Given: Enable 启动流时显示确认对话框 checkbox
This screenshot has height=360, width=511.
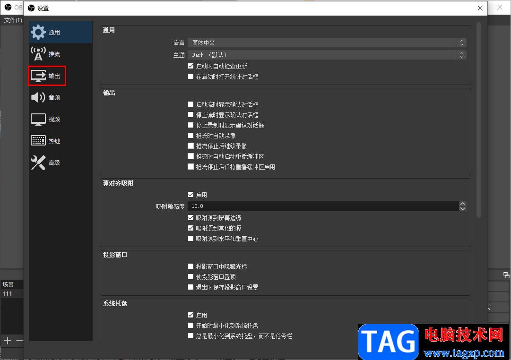Looking at the screenshot, I should coord(191,104).
